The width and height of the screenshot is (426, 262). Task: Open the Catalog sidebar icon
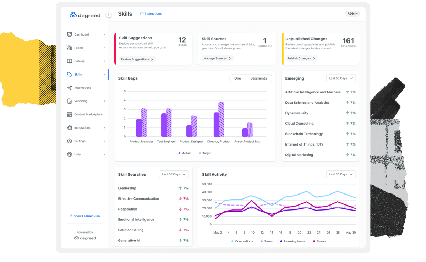(69, 61)
